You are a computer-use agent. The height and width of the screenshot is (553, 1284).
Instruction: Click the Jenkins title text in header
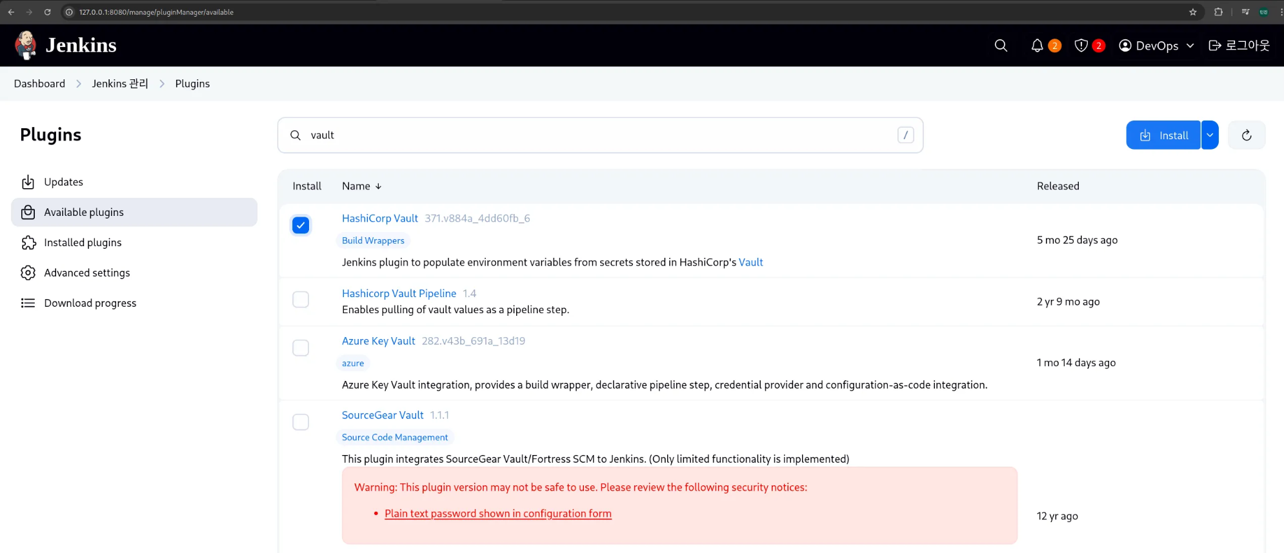(81, 45)
